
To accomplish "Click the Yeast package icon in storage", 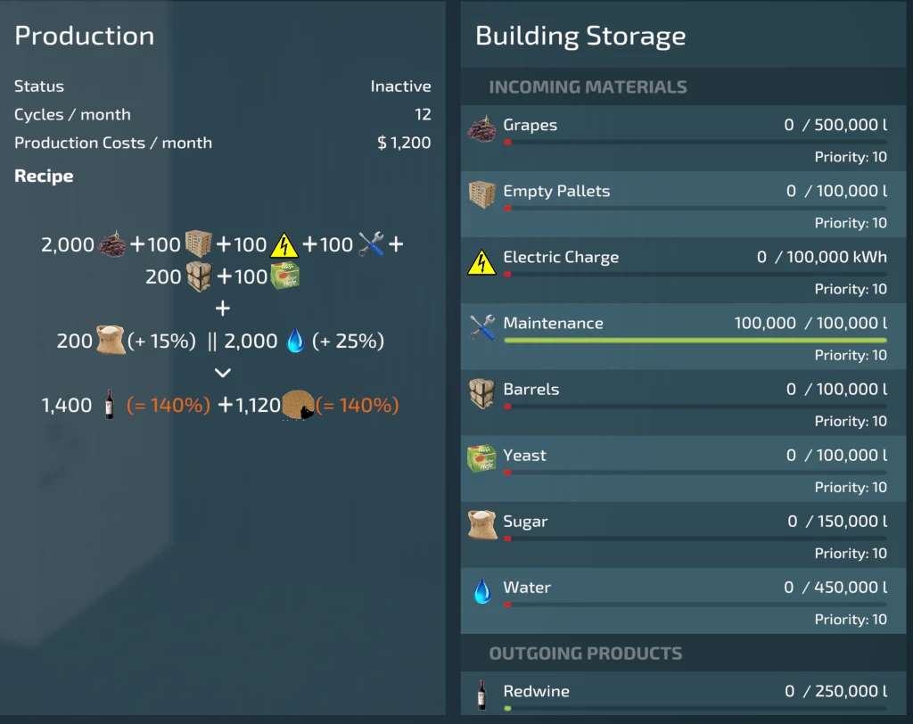I will 481,459.
